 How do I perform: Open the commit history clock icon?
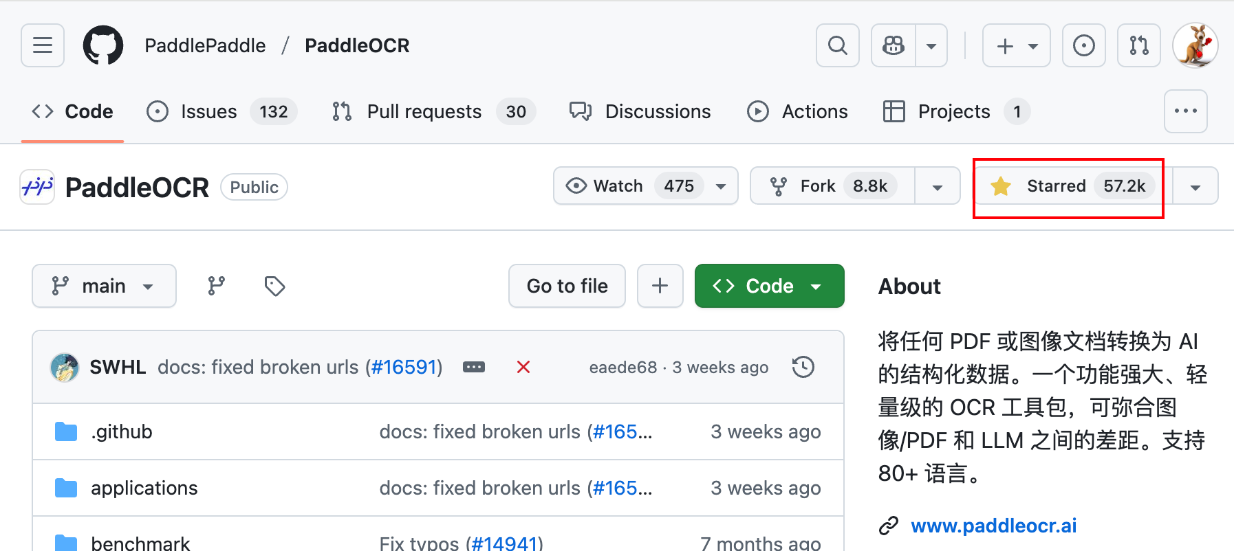click(x=803, y=367)
